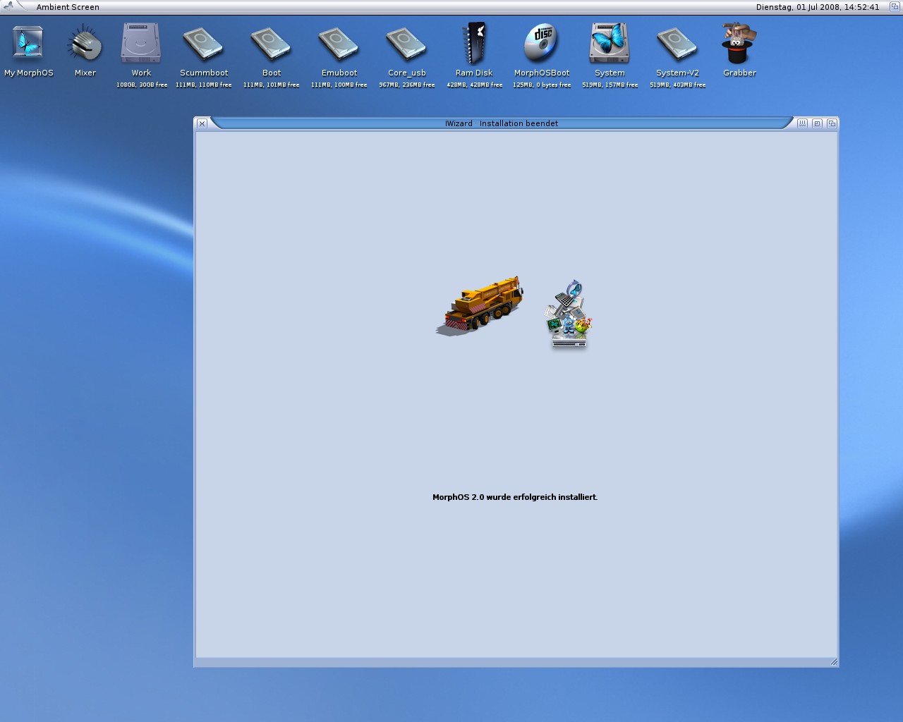Select the Core_usb drive icon
This screenshot has height=722, width=903.
point(406,44)
